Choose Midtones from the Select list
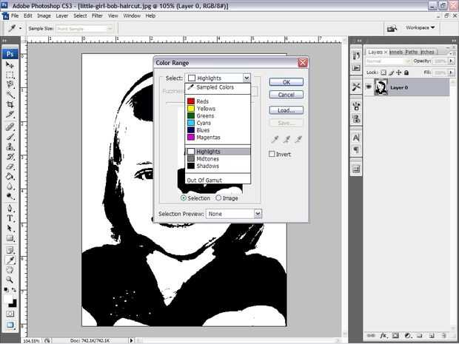 point(218,158)
